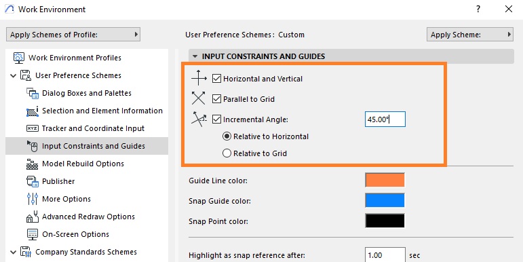Toggle Parallel to Grid checkbox
Viewport: 523px width, 262px height.
point(217,99)
